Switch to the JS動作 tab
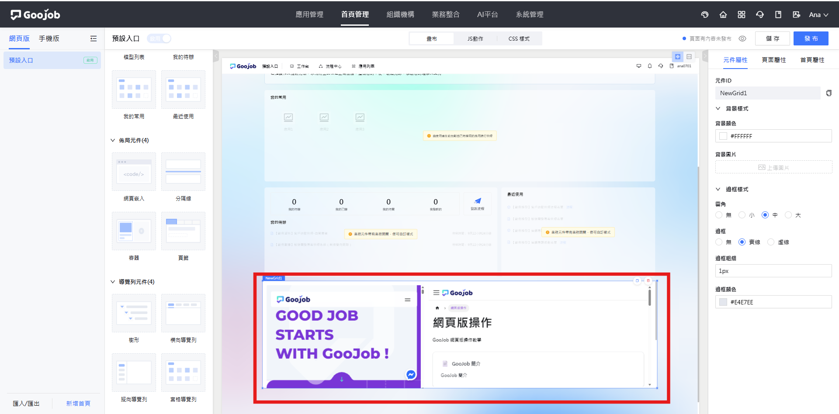 pos(475,38)
